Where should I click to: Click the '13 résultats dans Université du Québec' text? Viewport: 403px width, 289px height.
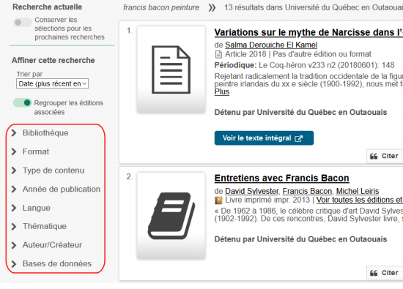pyautogui.click(x=314, y=8)
